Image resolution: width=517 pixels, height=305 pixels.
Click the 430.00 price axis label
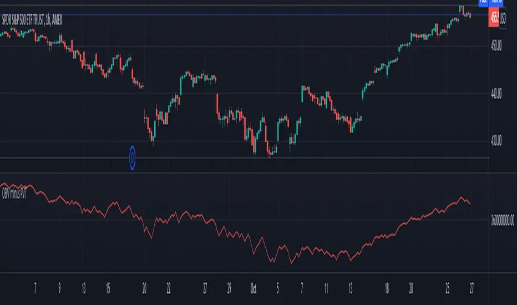pyautogui.click(x=496, y=140)
